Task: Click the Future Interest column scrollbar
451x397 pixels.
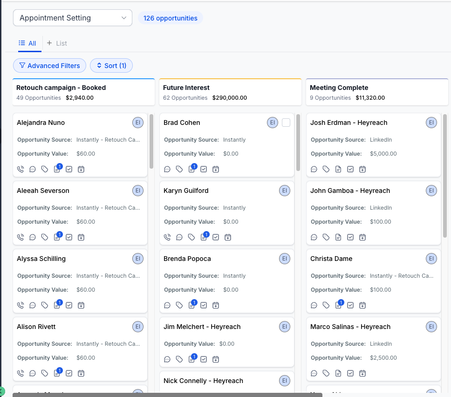Action: click(298, 142)
